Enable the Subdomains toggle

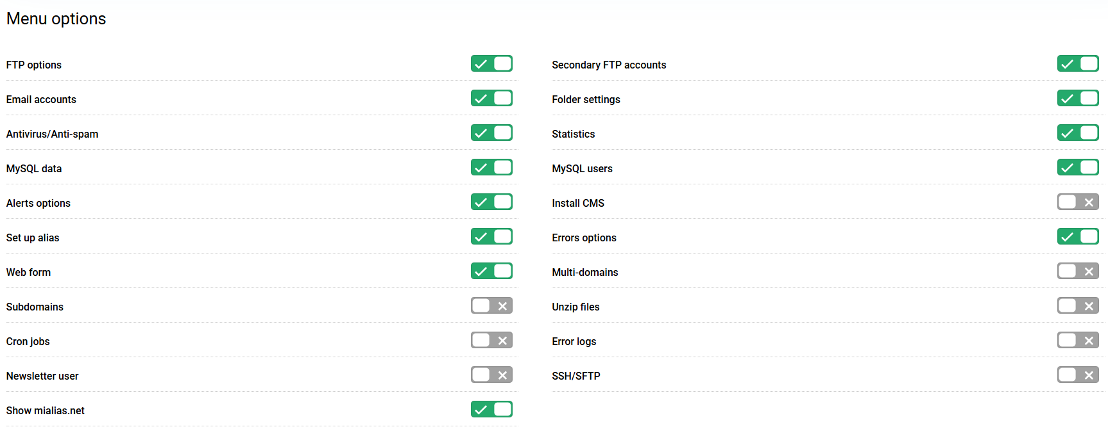tap(491, 306)
